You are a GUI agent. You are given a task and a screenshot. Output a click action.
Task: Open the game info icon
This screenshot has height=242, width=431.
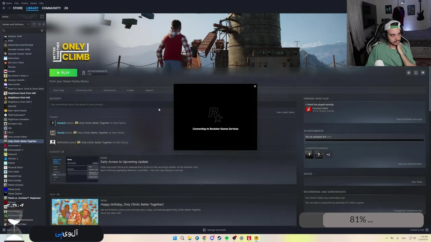coord(416,73)
